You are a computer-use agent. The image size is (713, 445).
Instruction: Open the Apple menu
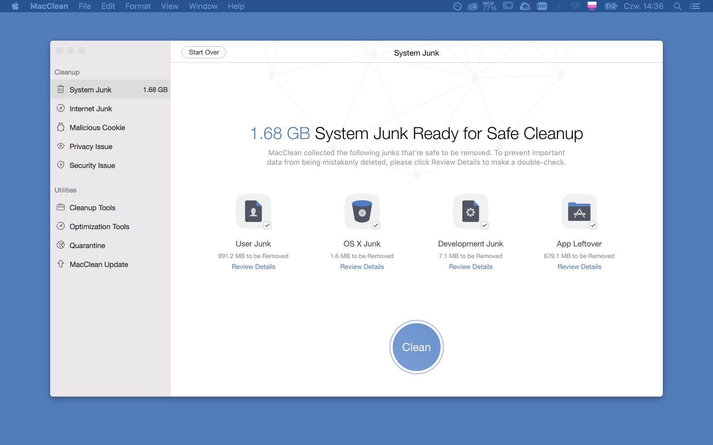pyautogui.click(x=15, y=6)
